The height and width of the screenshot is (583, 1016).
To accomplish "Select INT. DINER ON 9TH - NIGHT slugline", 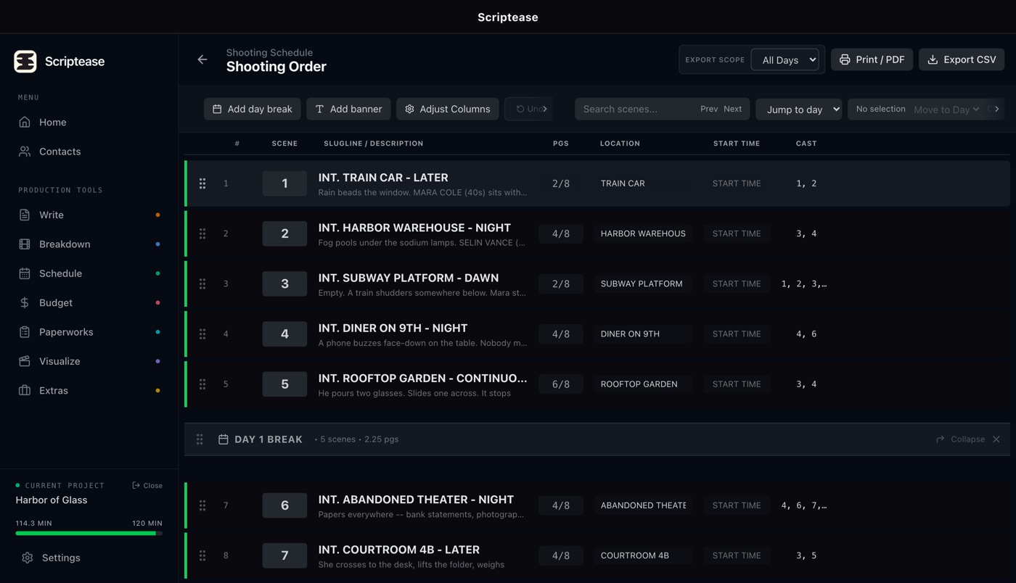I will 393,328.
